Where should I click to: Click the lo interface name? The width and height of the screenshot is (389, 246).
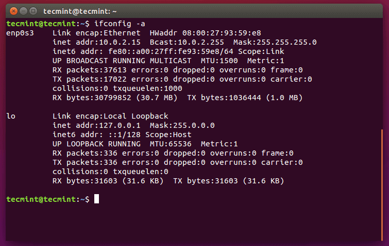point(11,116)
